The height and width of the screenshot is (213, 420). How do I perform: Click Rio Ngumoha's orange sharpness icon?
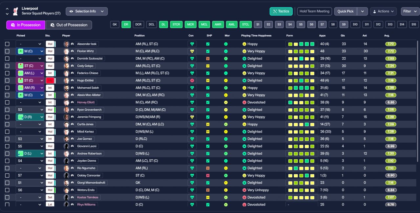[208, 168]
